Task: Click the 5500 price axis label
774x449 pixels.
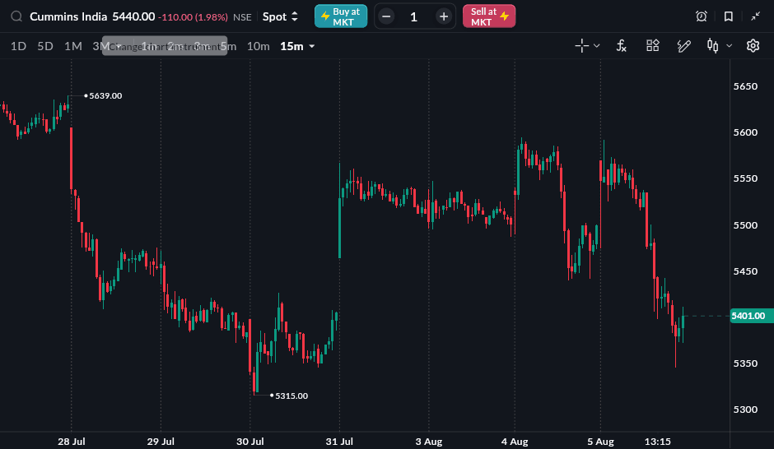Action: click(x=745, y=225)
